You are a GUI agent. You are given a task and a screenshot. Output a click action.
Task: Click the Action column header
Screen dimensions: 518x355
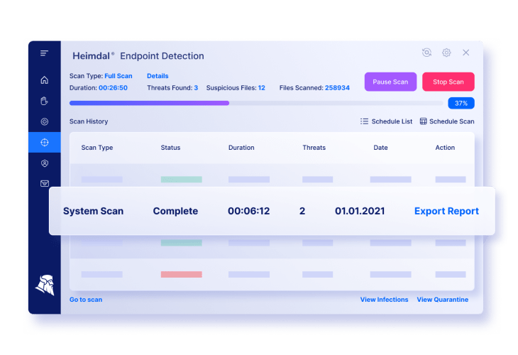(x=445, y=148)
